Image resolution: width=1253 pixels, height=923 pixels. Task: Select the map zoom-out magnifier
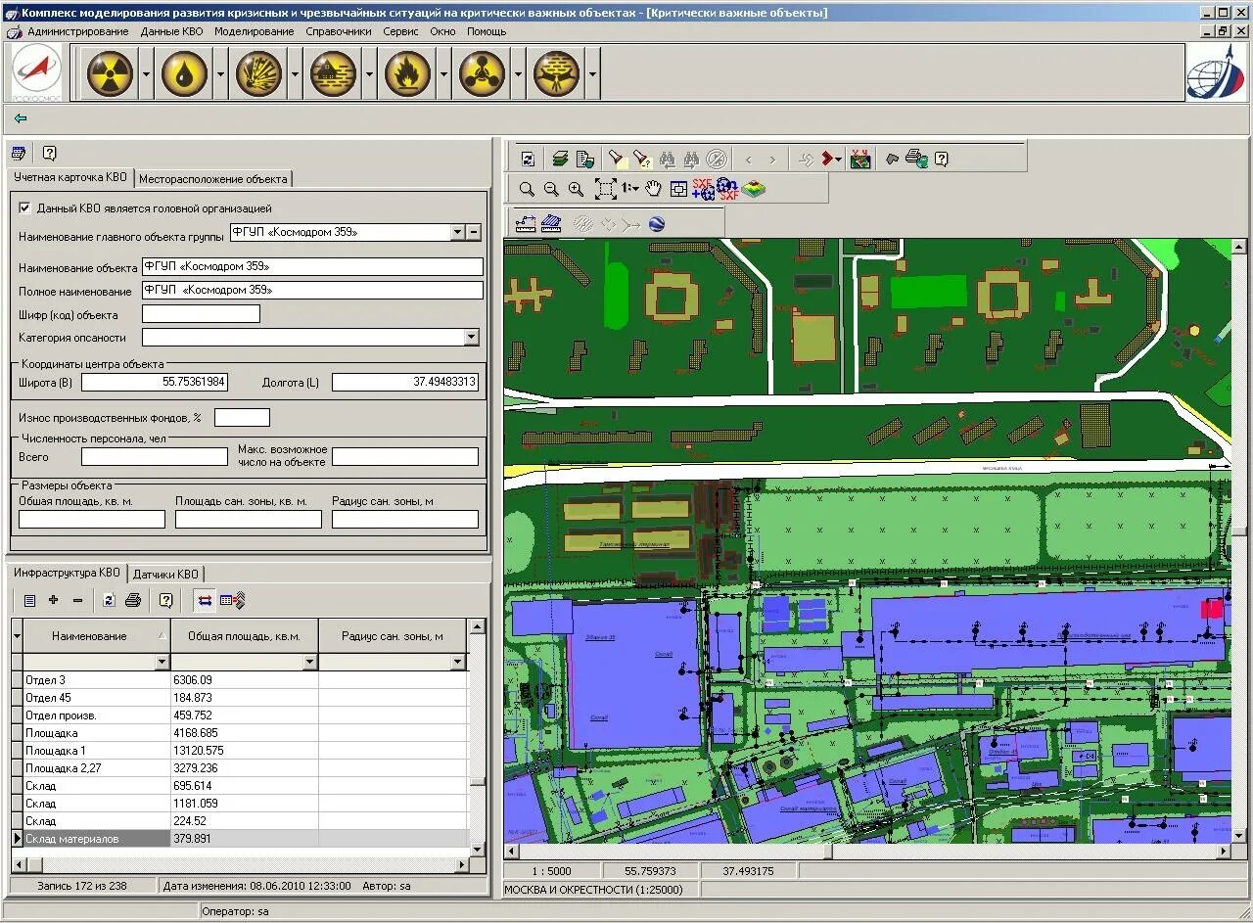(551, 189)
